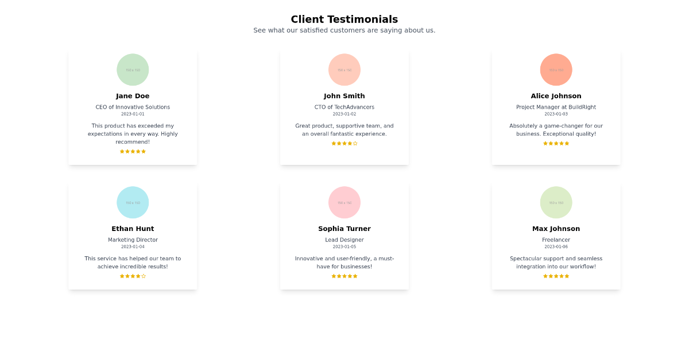Click Sophia Turner's testimonial quote text
Screen dimensions: 689x362
[x=344, y=263]
